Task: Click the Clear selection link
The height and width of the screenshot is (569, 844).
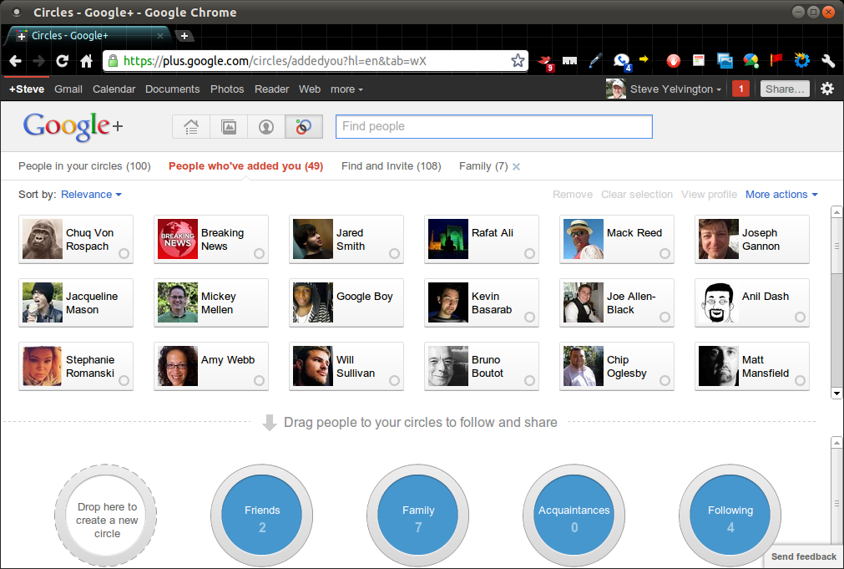Action: (637, 195)
